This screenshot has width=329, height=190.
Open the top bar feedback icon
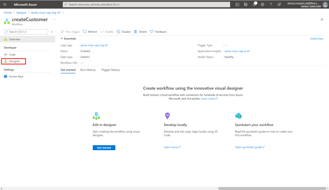pyautogui.click(x=279, y=5)
